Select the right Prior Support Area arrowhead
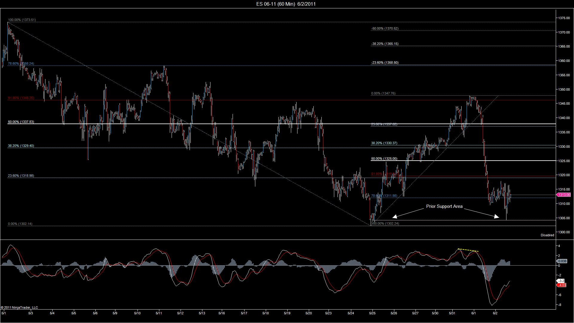 tap(497, 217)
